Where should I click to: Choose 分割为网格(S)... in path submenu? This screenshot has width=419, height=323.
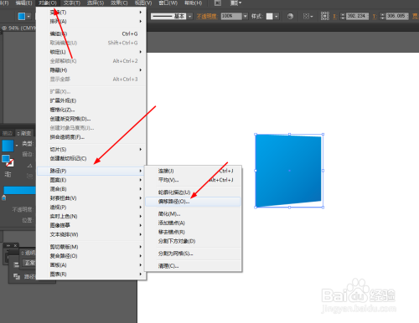pyautogui.click(x=193, y=254)
